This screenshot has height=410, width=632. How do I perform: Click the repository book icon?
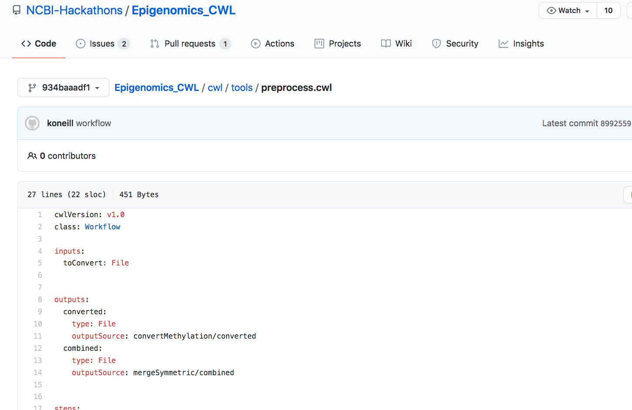pos(17,10)
